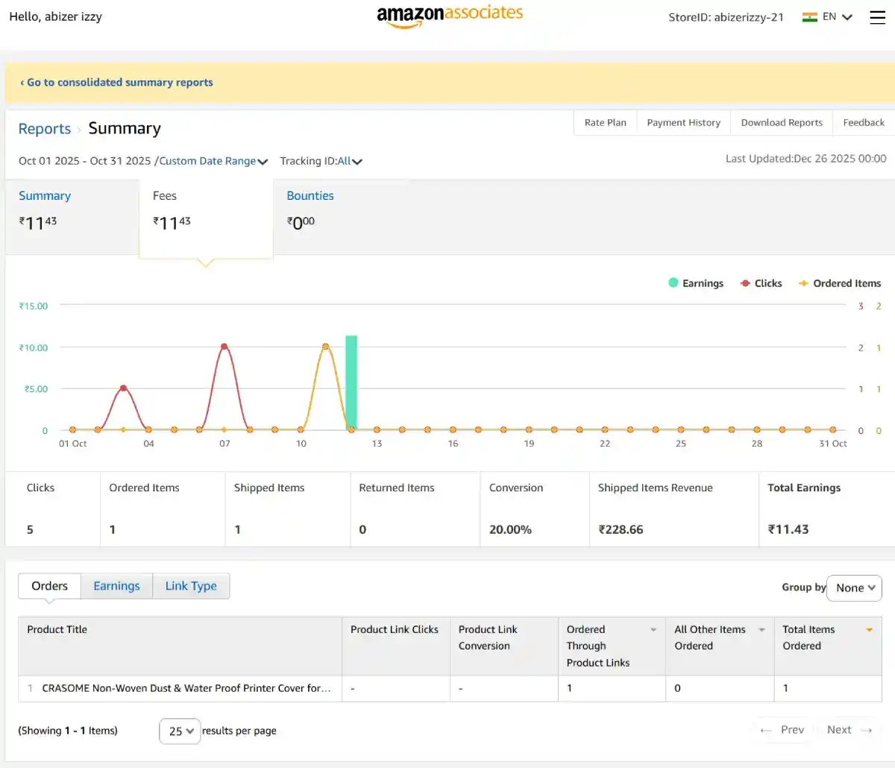Open the Payment History page
The width and height of the screenshot is (895, 768).
[x=683, y=122]
